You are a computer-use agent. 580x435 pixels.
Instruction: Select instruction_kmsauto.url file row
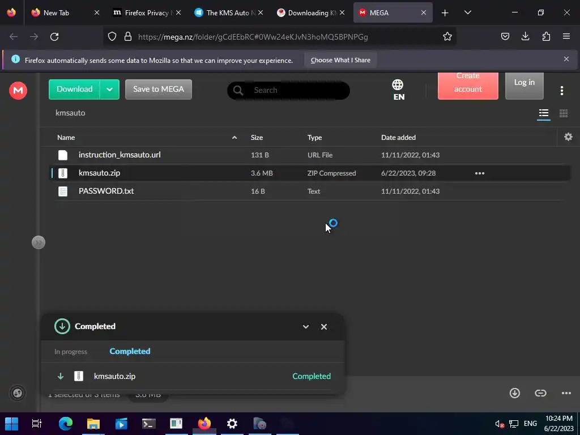point(310,155)
